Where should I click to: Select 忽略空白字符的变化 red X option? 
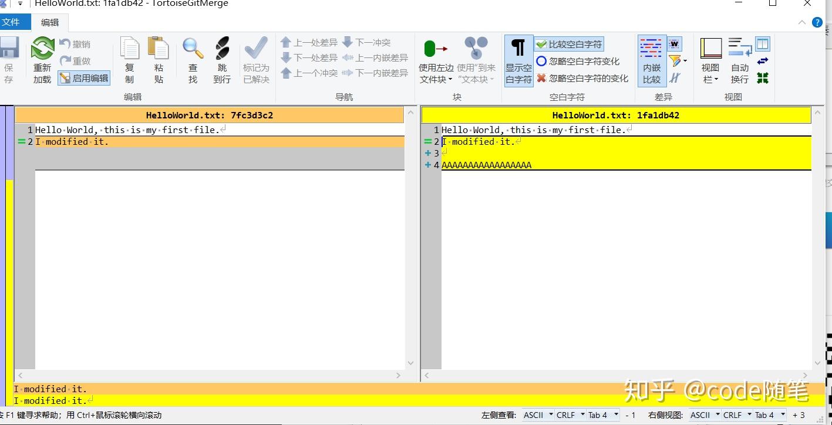point(582,78)
